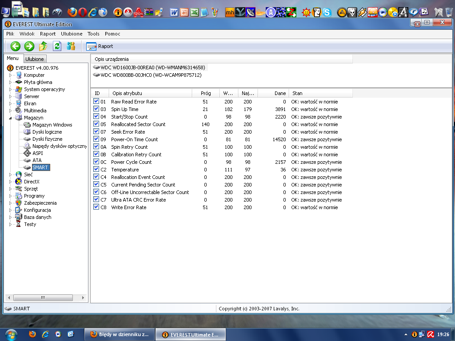Click the tree horizontal scrollbar thumb
Image resolution: width=455 pixels, height=341 pixels.
click(x=43, y=297)
